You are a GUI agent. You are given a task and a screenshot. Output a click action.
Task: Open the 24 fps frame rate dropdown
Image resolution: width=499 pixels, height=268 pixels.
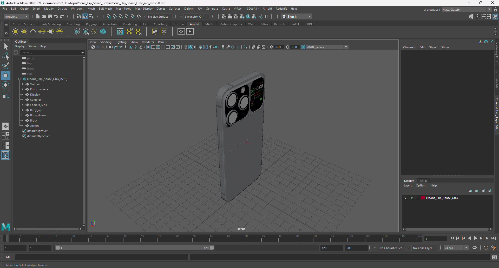click(467, 248)
